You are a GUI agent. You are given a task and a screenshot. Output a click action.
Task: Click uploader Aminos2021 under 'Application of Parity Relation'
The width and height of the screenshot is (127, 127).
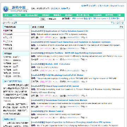tap(73, 37)
